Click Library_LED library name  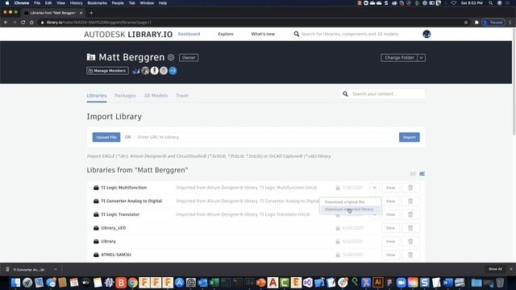coord(114,228)
